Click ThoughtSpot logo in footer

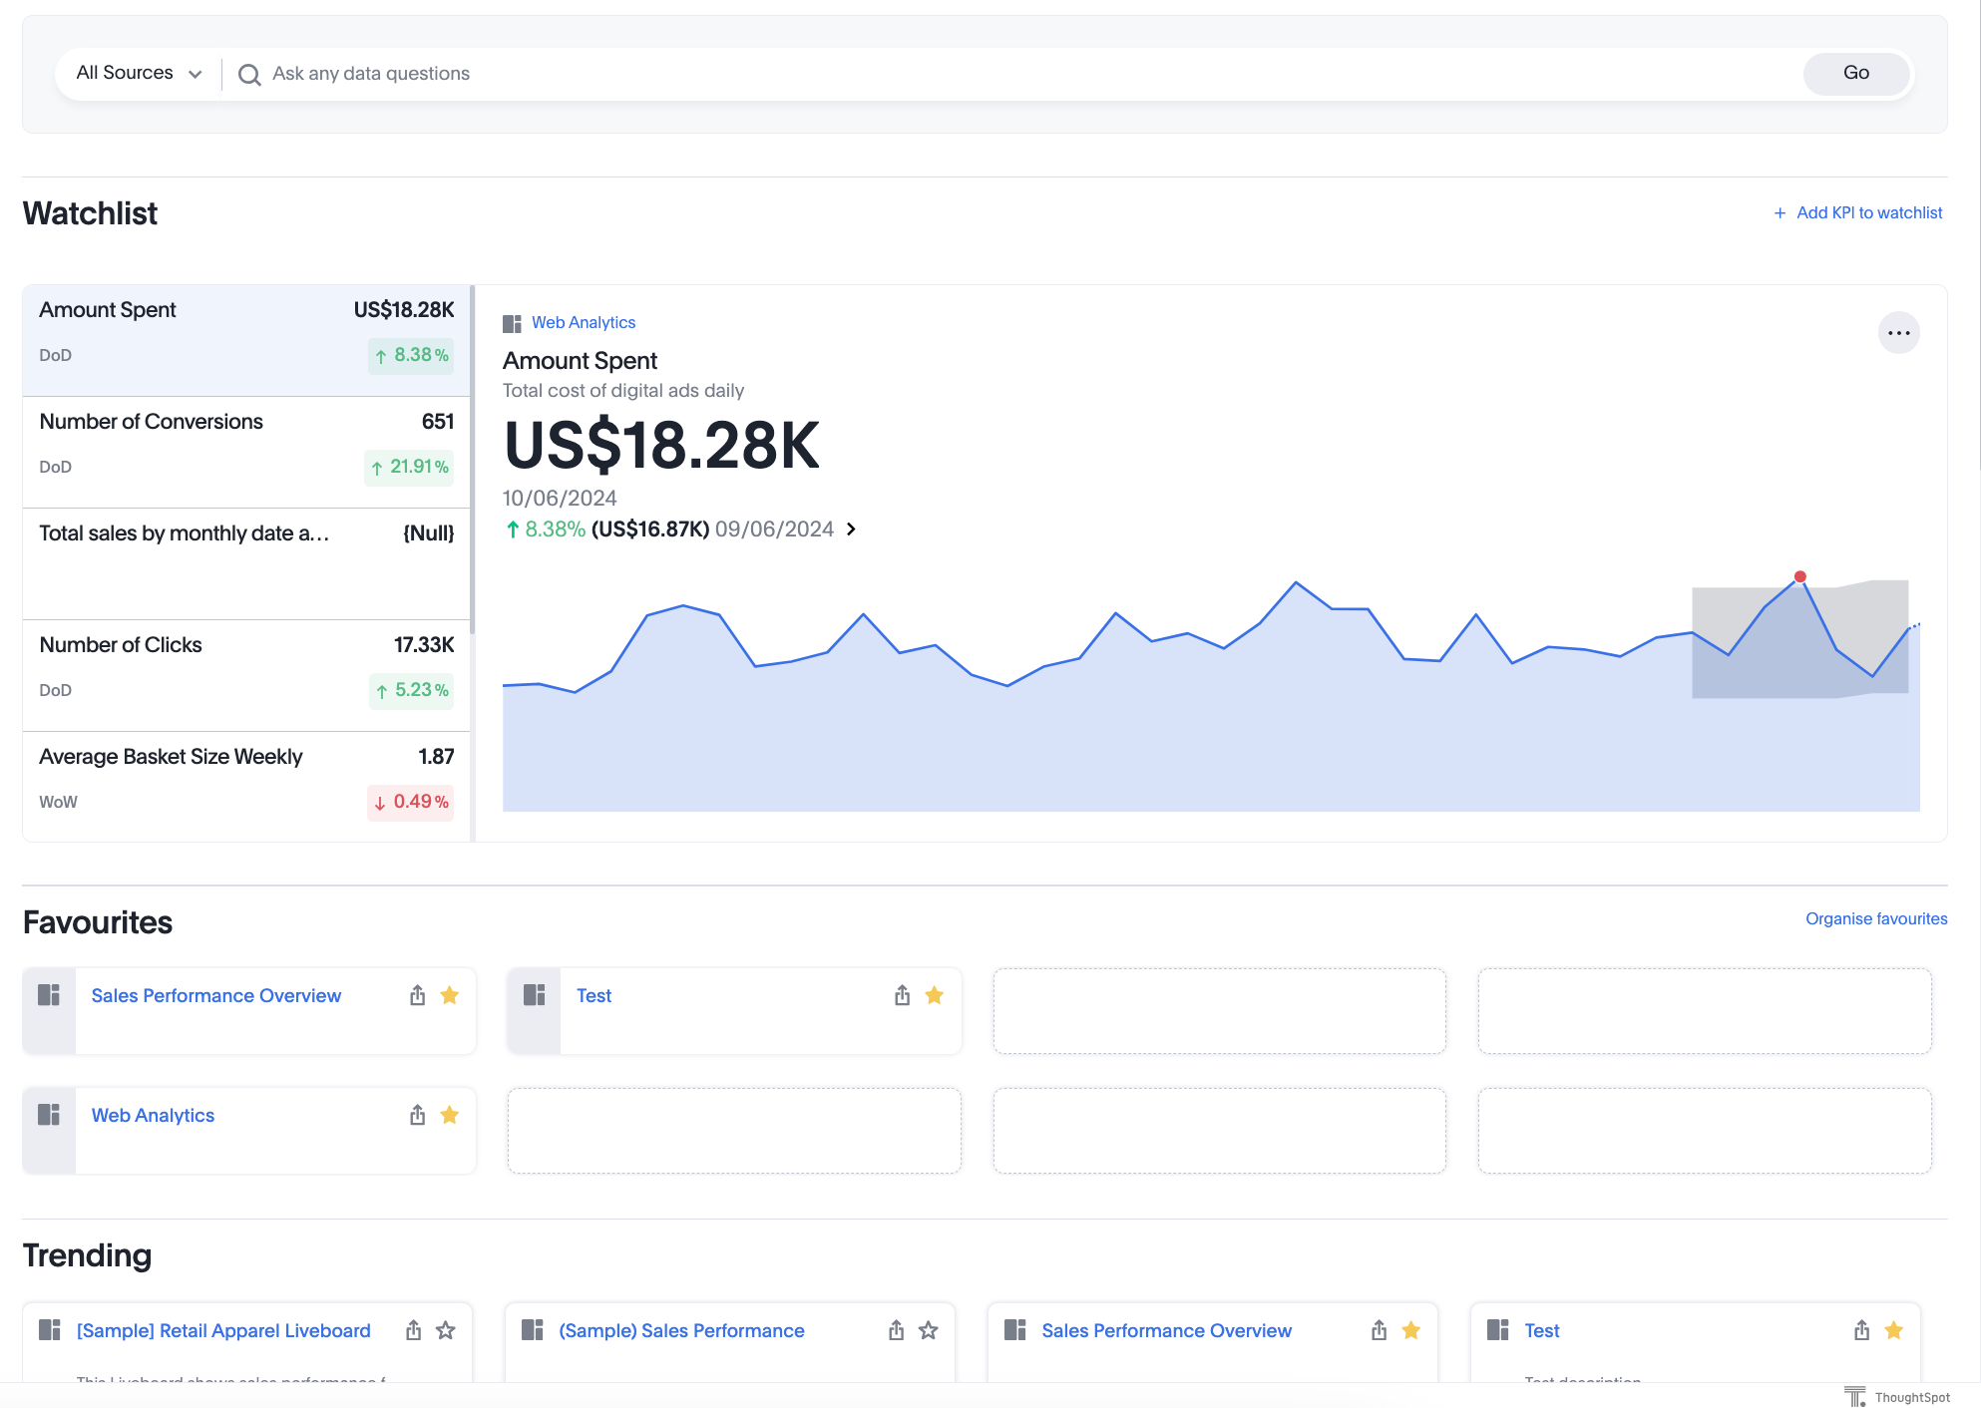[1854, 1397]
